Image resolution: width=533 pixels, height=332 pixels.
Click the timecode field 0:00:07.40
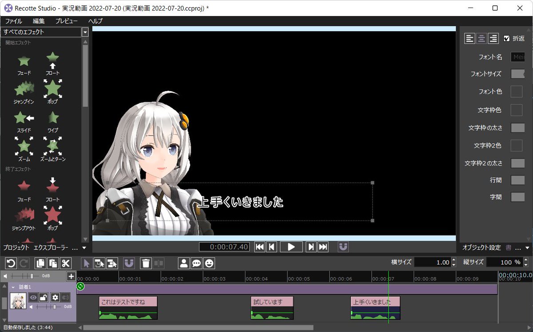pyautogui.click(x=224, y=247)
